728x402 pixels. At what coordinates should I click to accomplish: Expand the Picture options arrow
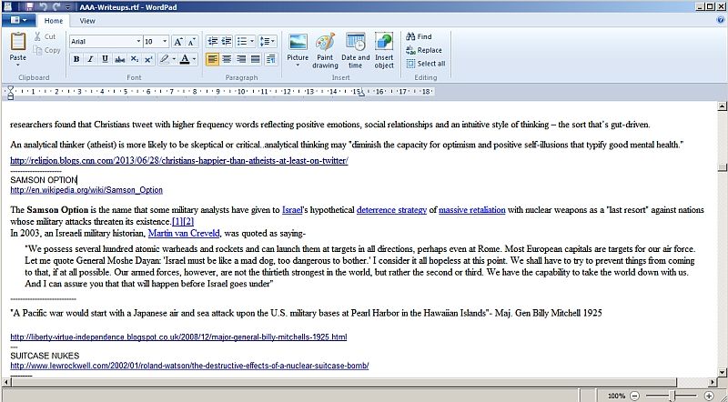coord(298,65)
